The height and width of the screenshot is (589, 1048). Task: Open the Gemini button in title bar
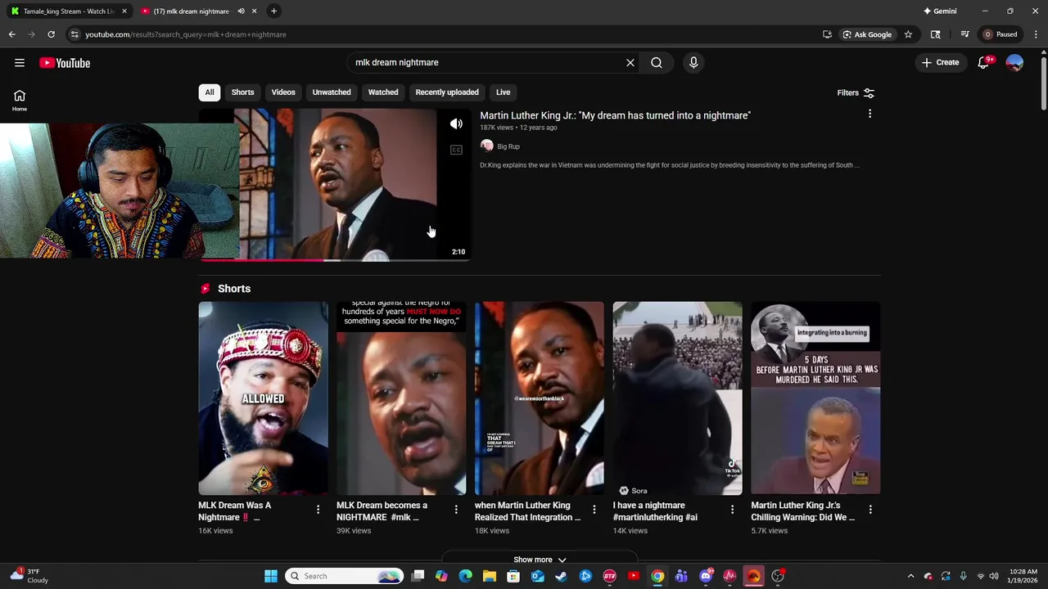point(940,11)
